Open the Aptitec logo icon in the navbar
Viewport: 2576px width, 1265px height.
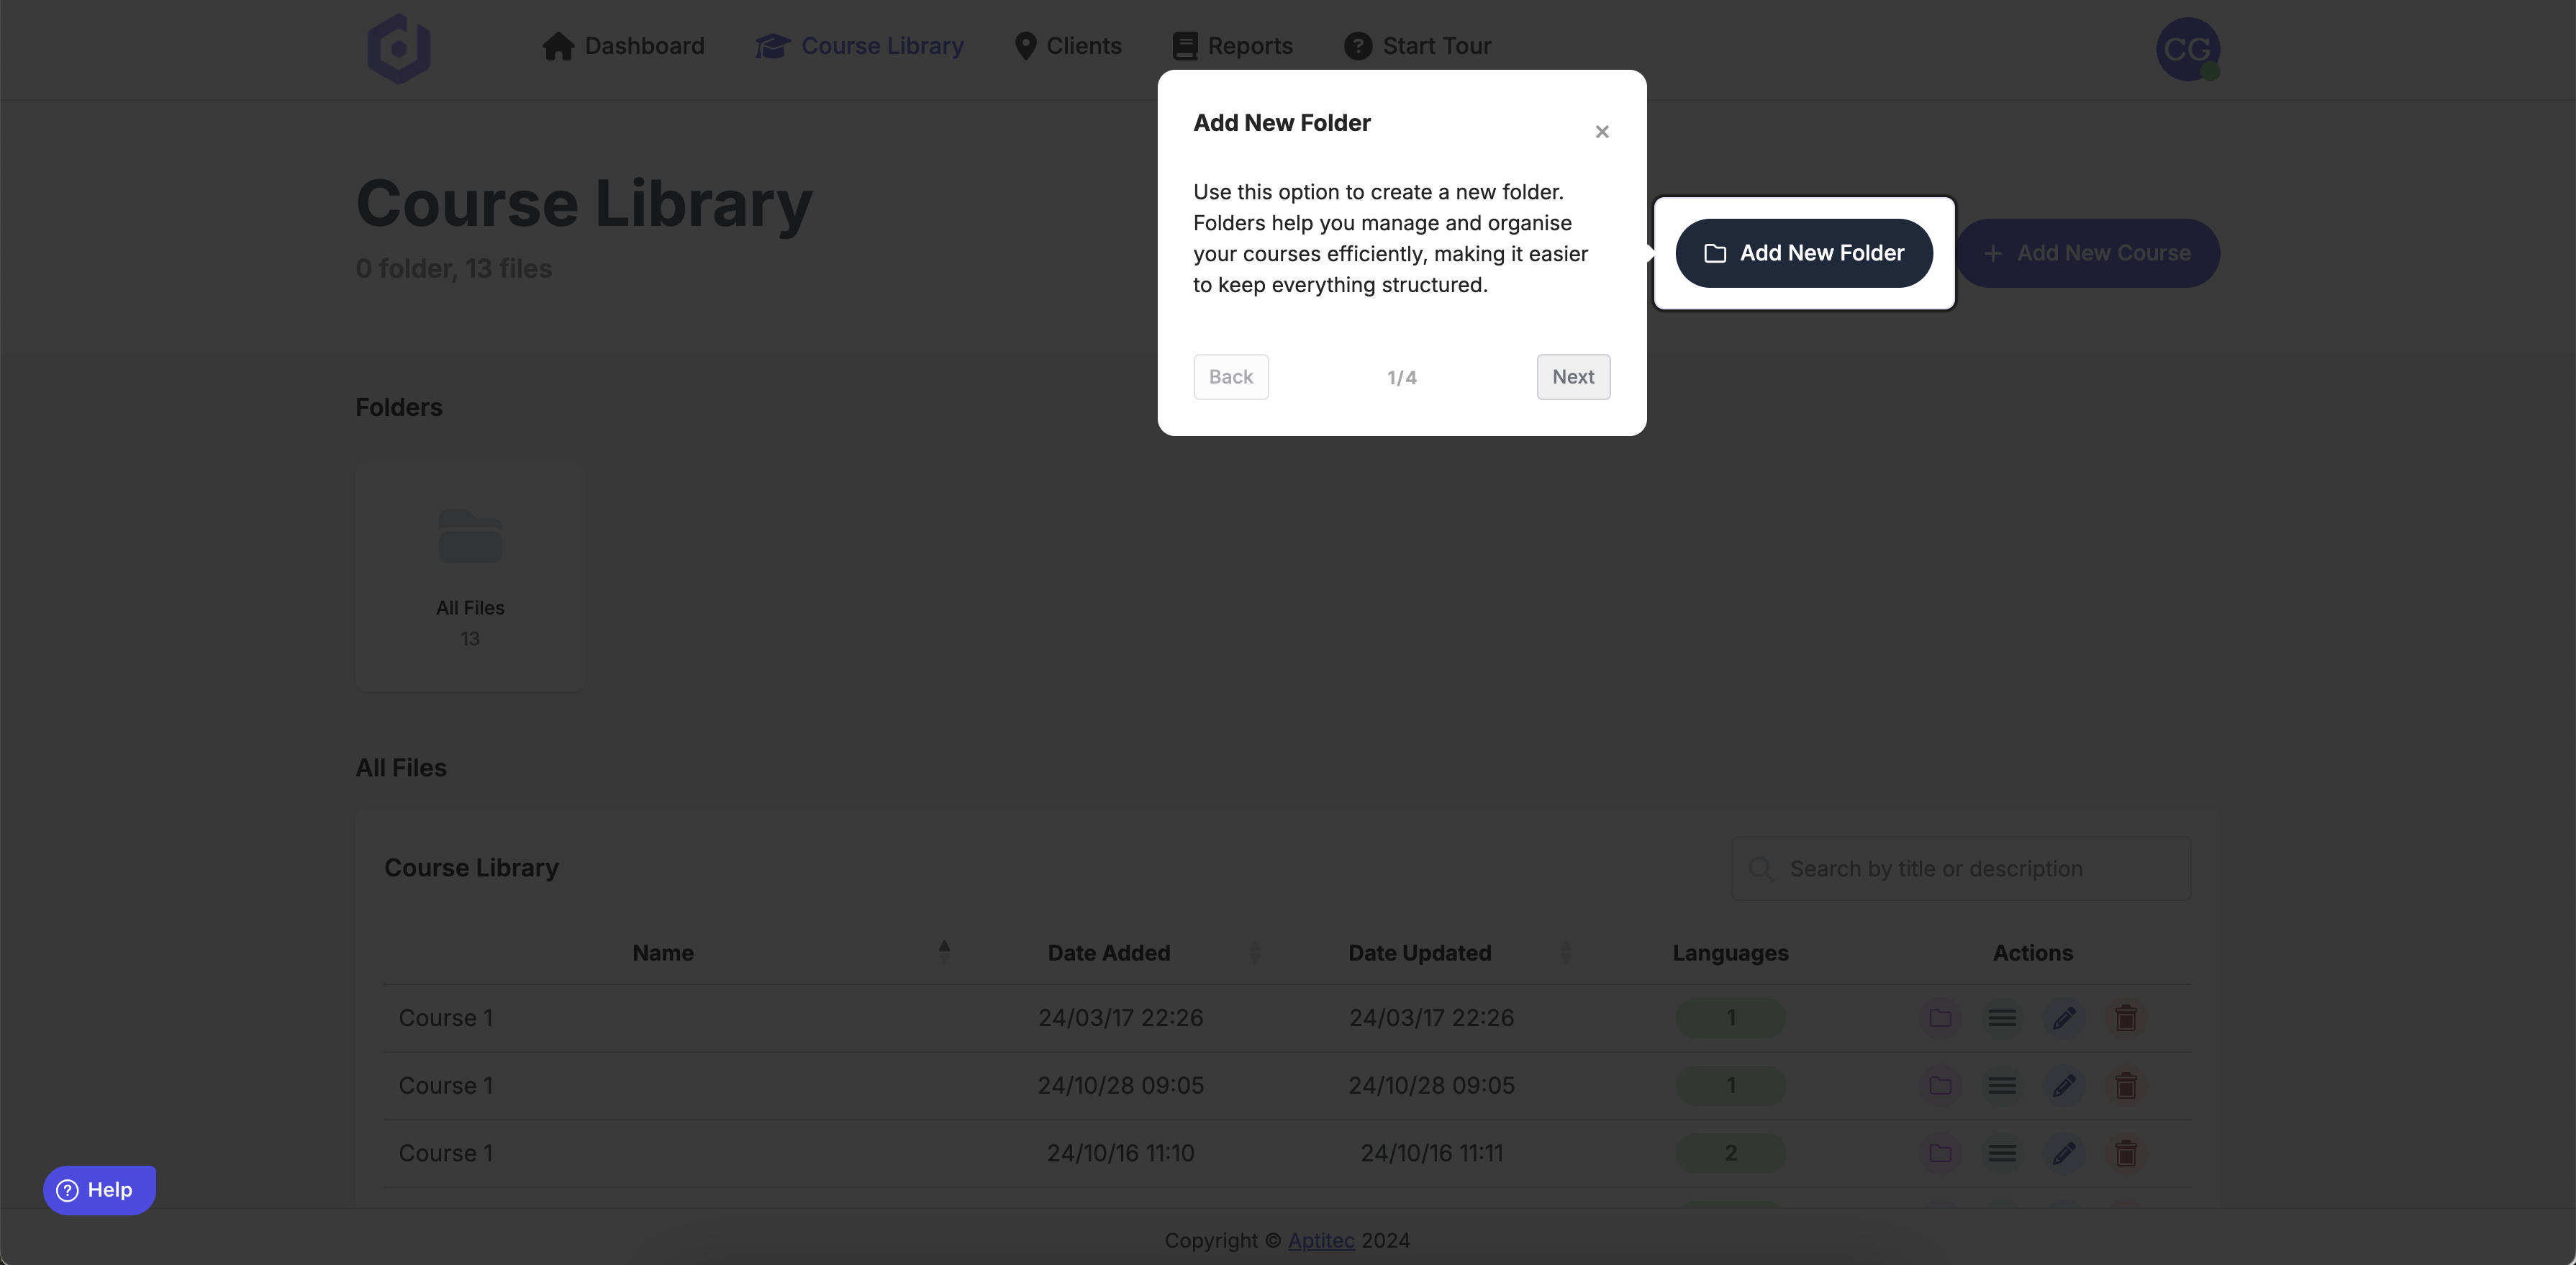(399, 48)
